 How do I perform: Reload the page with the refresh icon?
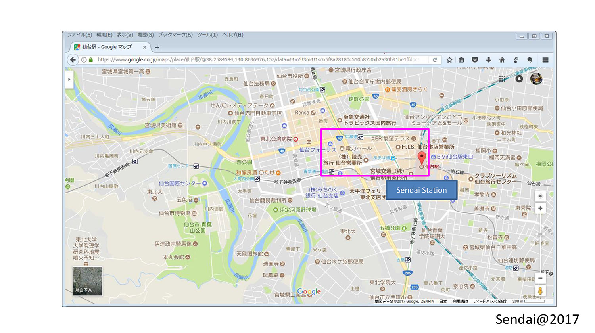click(x=435, y=60)
